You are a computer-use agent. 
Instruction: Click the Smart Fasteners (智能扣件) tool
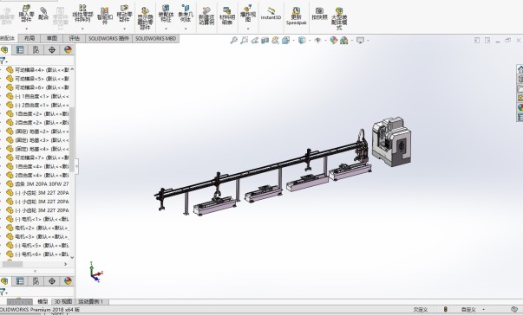104,16
